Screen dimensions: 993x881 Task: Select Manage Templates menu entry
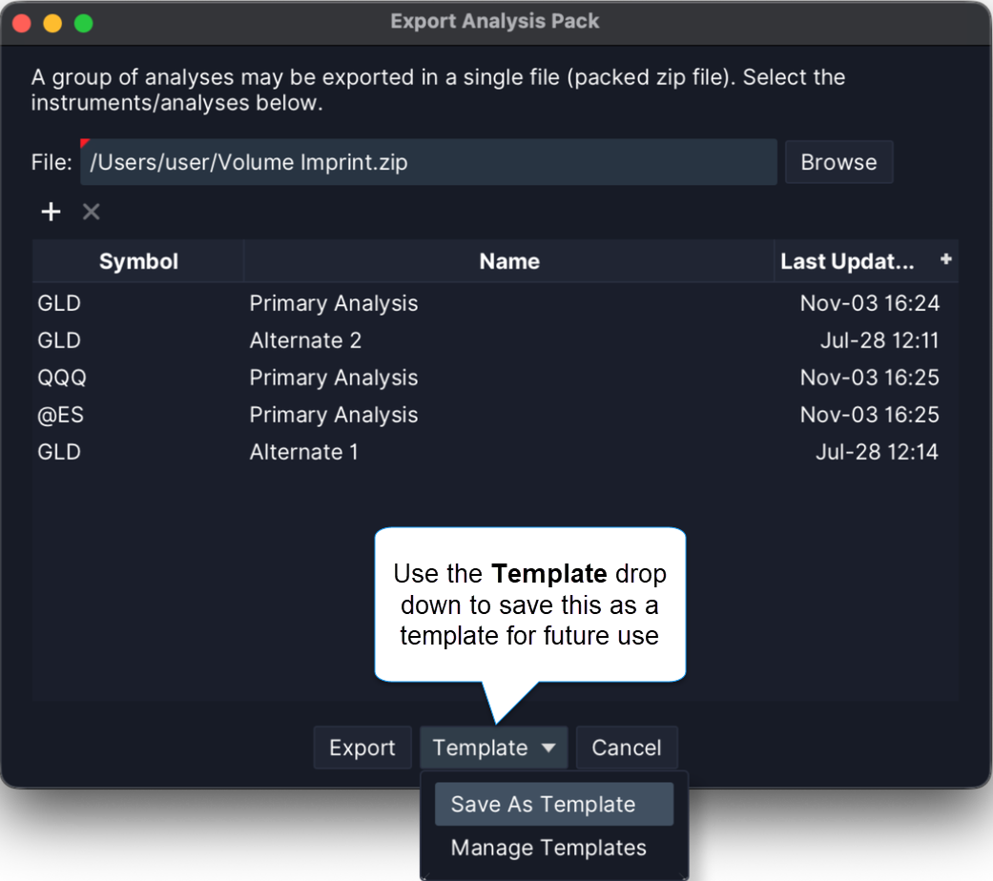(x=548, y=848)
